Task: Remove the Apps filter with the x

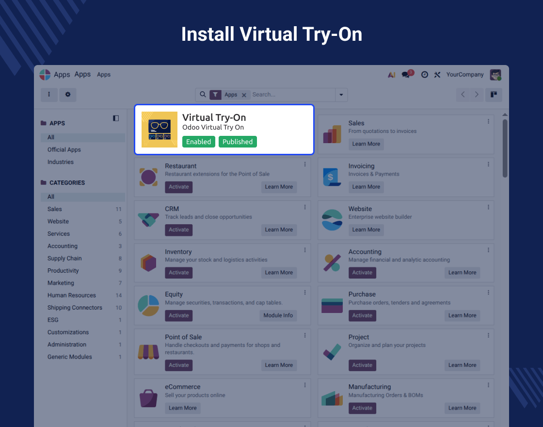Action: pos(244,95)
